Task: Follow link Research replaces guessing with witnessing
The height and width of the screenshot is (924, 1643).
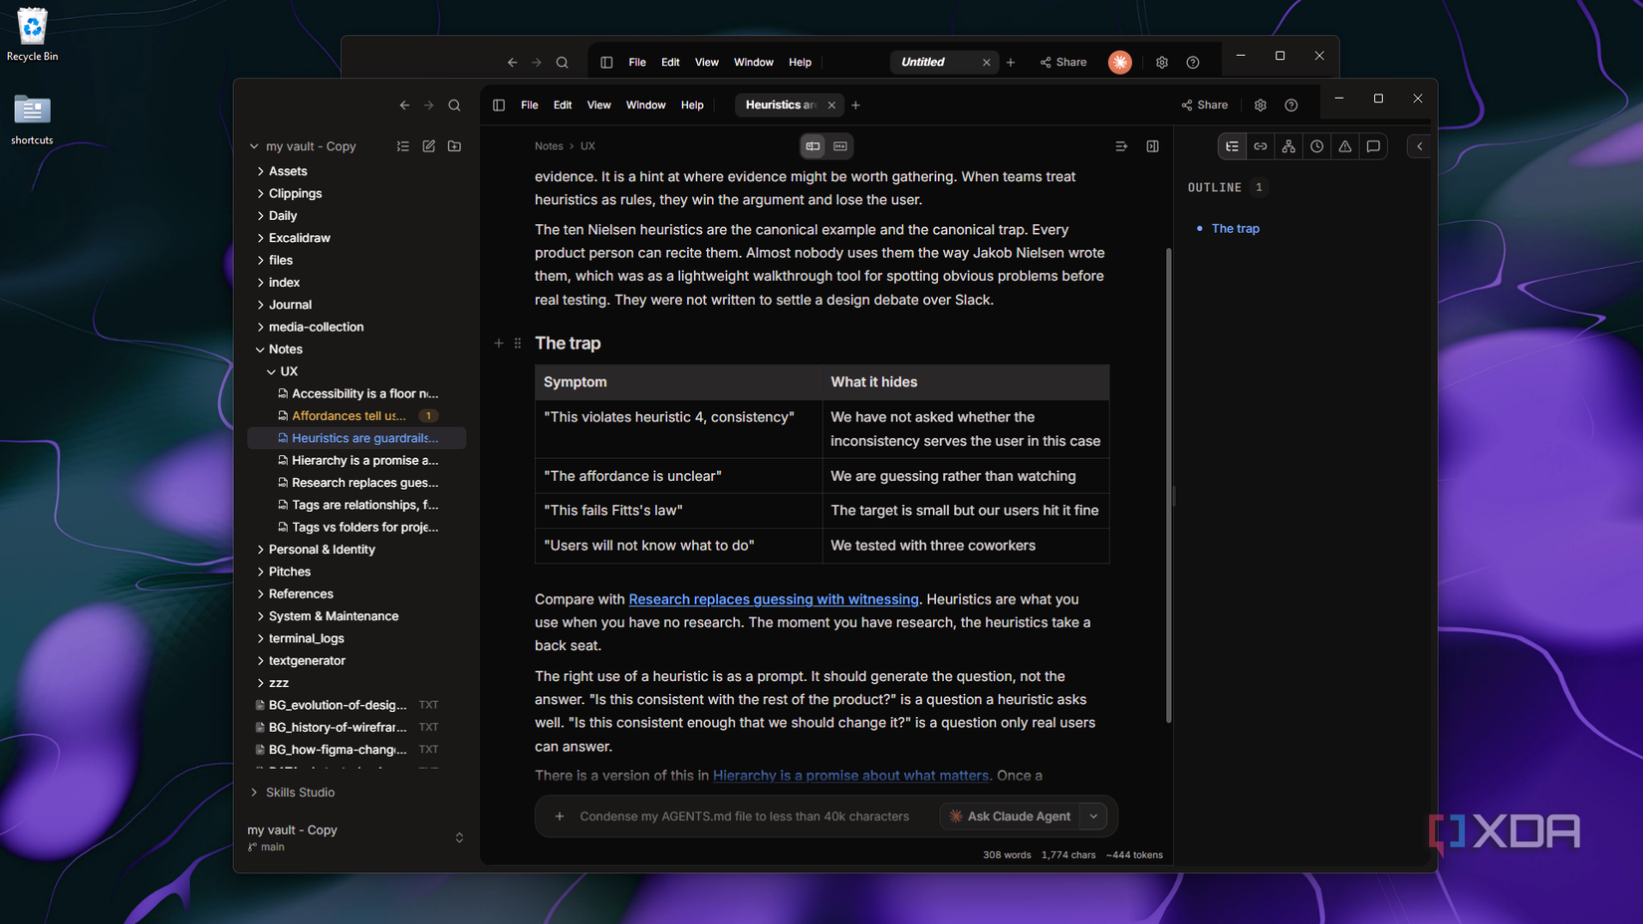Action: pyautogui.click(x=774, y=599)
